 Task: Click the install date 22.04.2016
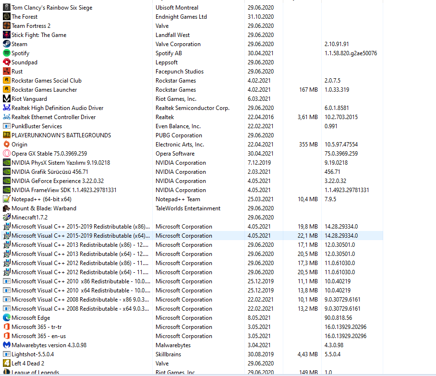pyautogui.click(x=261, y=117)
